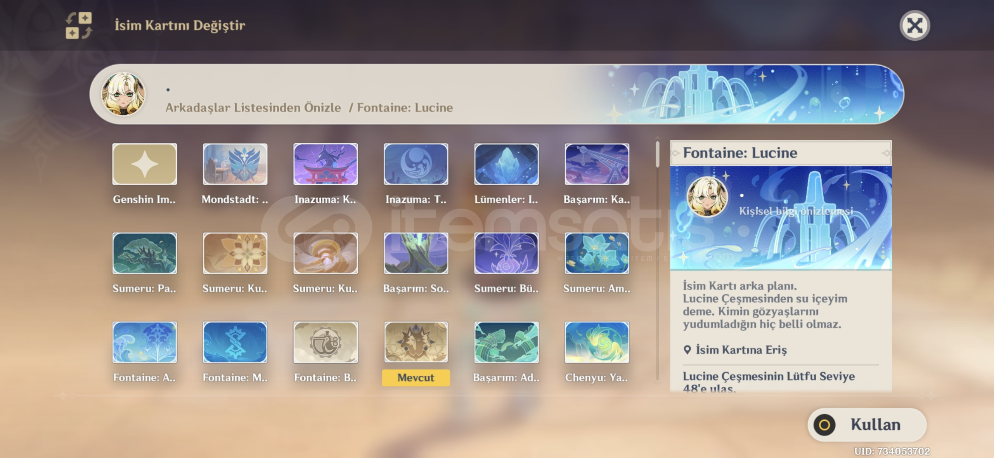The height and width of the screenshot is (458, 994).
Task: Select the Inazuma torii gate name card
Action: tap(325, 164)
